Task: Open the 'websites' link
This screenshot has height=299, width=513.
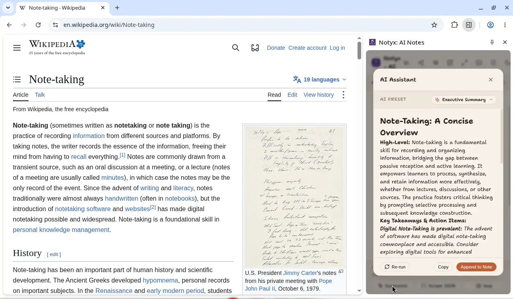Action: [137, 209]
